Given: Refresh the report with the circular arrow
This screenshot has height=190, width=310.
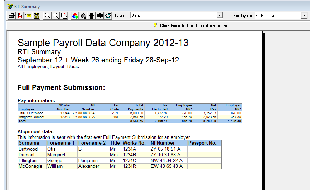Looking at the screenshot, I should pyautogui.click(x=108, y=16).
